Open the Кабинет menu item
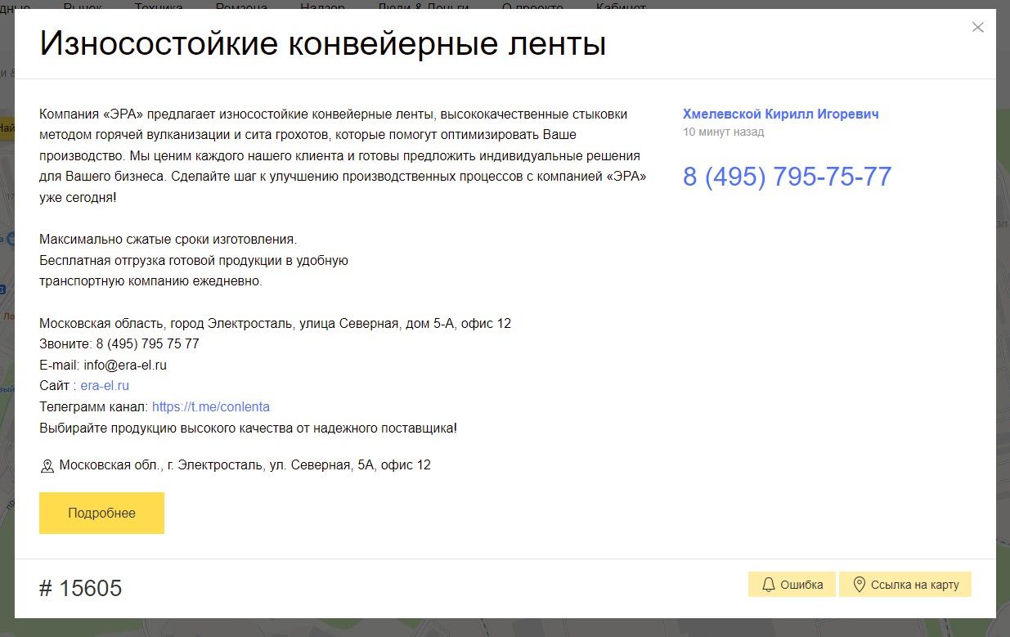The image size is (1010, 637). pos(621,7)
